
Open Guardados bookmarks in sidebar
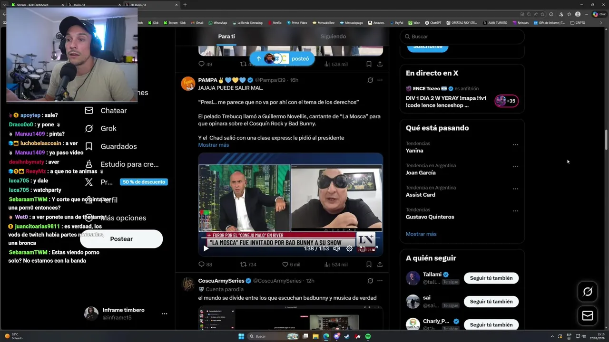110,146
